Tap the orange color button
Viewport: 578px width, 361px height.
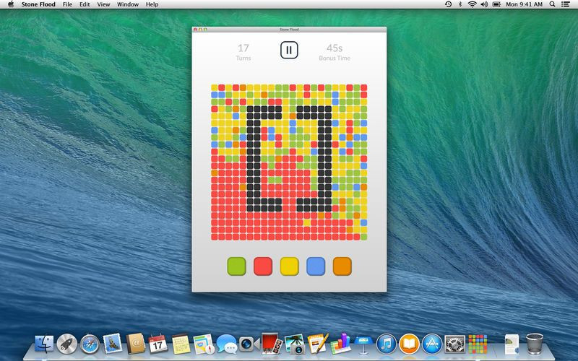pos(342,266)
